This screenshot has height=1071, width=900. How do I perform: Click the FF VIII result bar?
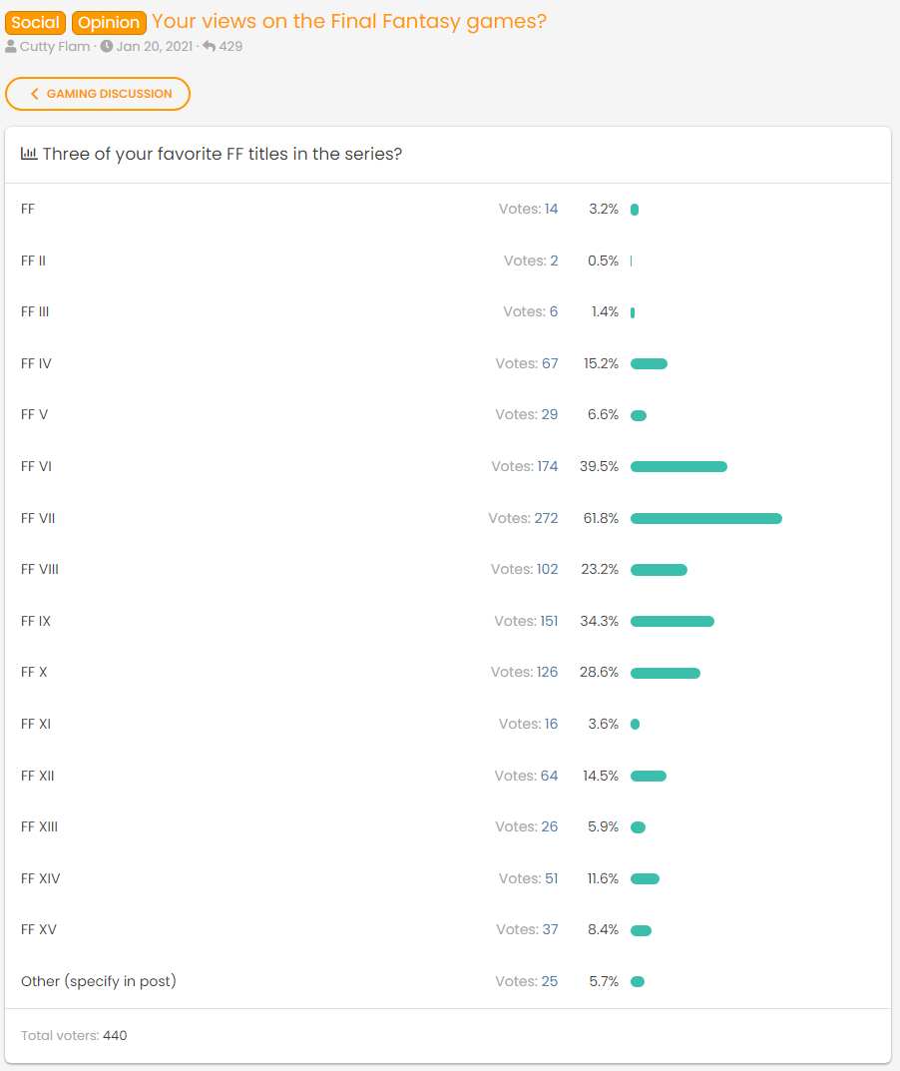point(659,570)
